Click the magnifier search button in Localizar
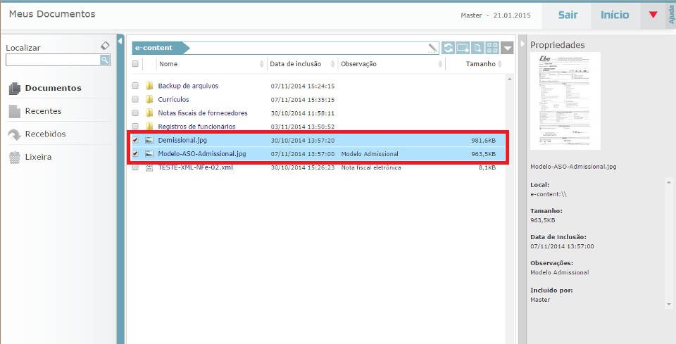Viewport: 676px width, 344px height. click(x=105, y=60)
